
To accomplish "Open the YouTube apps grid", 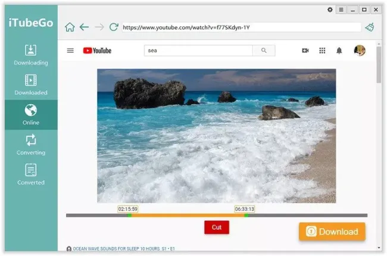I will point(322,51).
